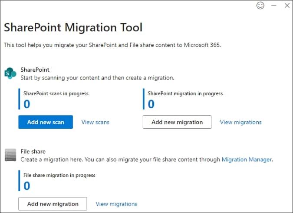Click the SharePoint logo icon
293x213 pixels.
point(10,73)
